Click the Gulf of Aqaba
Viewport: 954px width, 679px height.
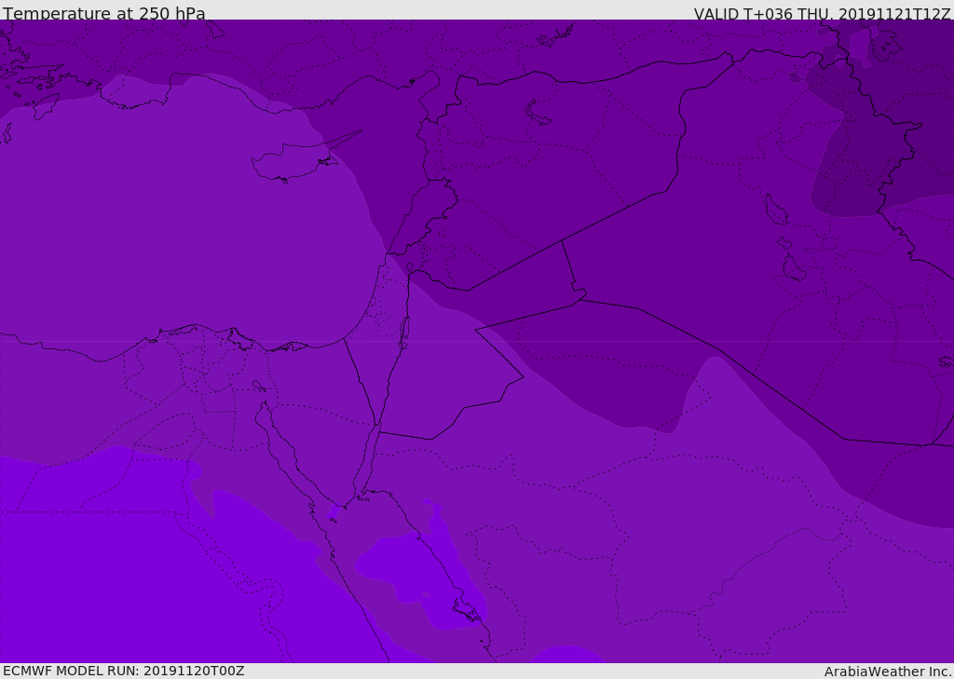[371, 456]
